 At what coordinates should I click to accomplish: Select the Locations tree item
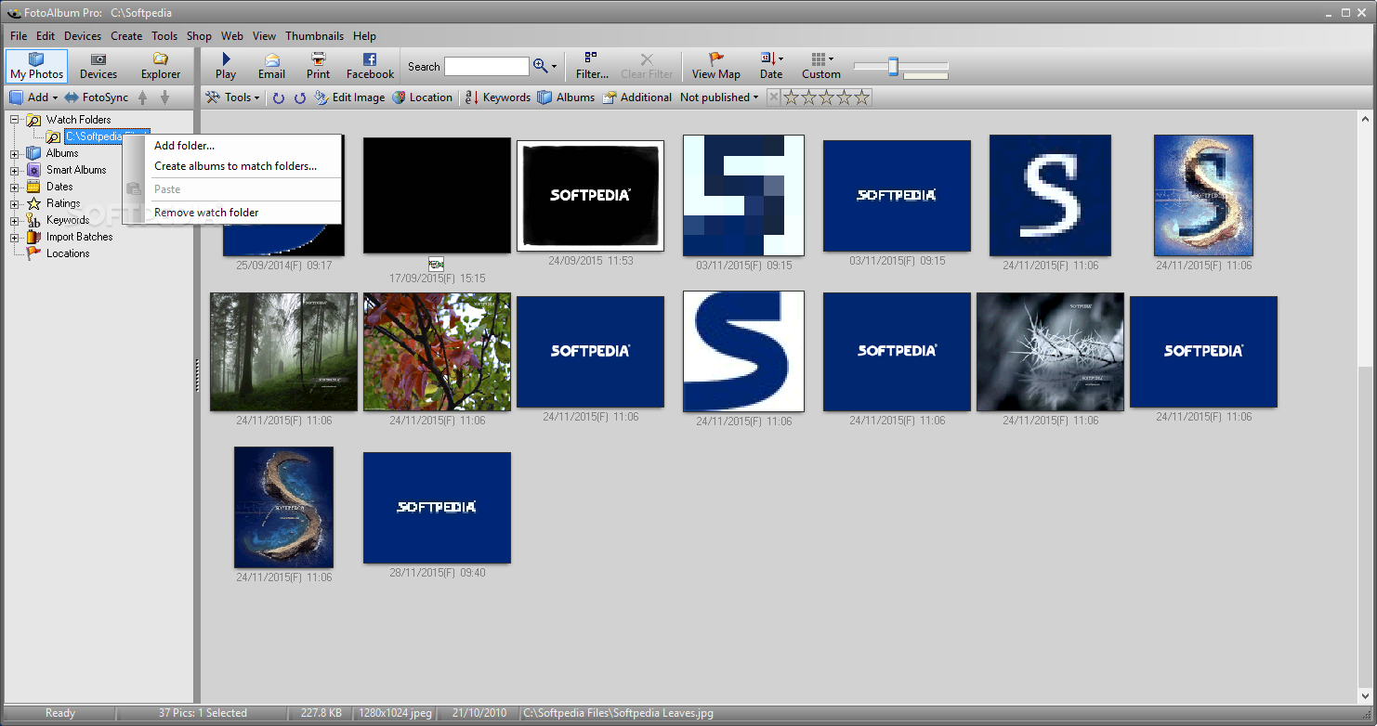point(68,253)
